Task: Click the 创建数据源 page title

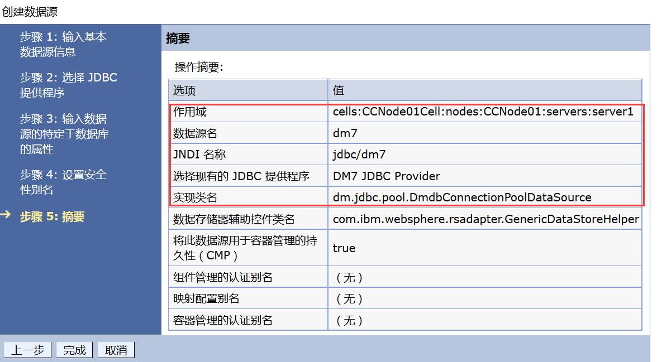Action: (29, 12)
